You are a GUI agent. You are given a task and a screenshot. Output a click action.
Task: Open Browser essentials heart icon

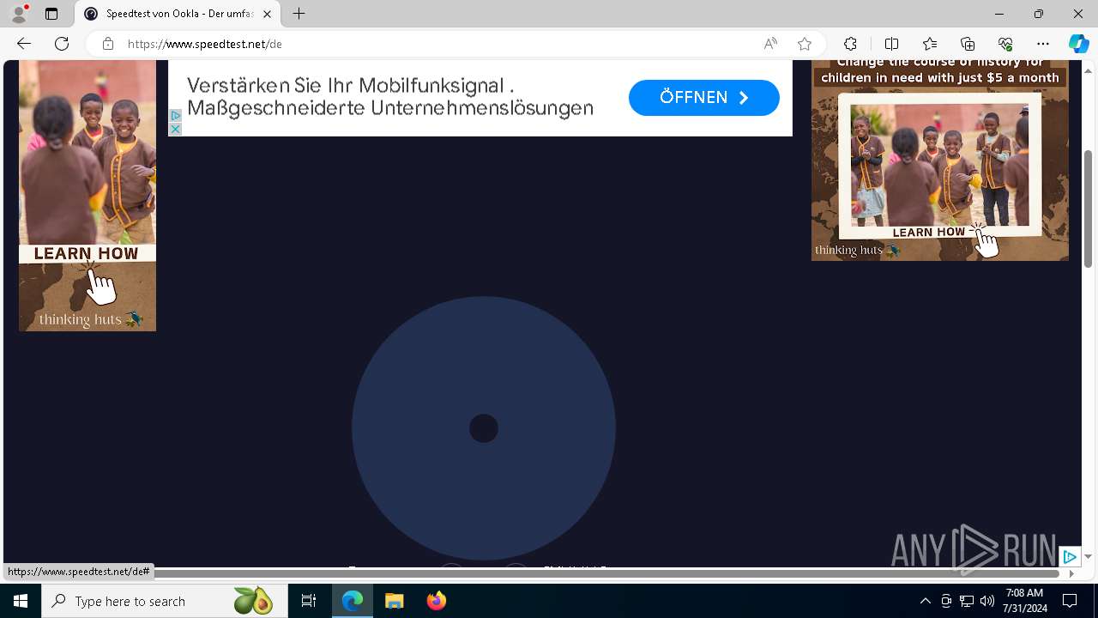(x=1005, y=44)
